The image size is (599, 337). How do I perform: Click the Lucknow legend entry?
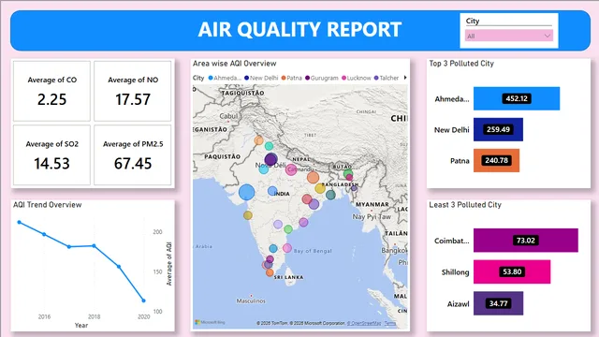(356, 78)
